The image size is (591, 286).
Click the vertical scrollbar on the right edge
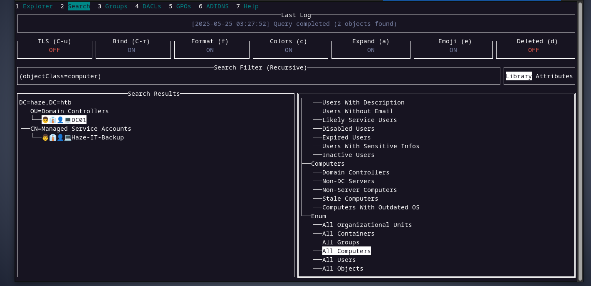(x=581, y=142)
